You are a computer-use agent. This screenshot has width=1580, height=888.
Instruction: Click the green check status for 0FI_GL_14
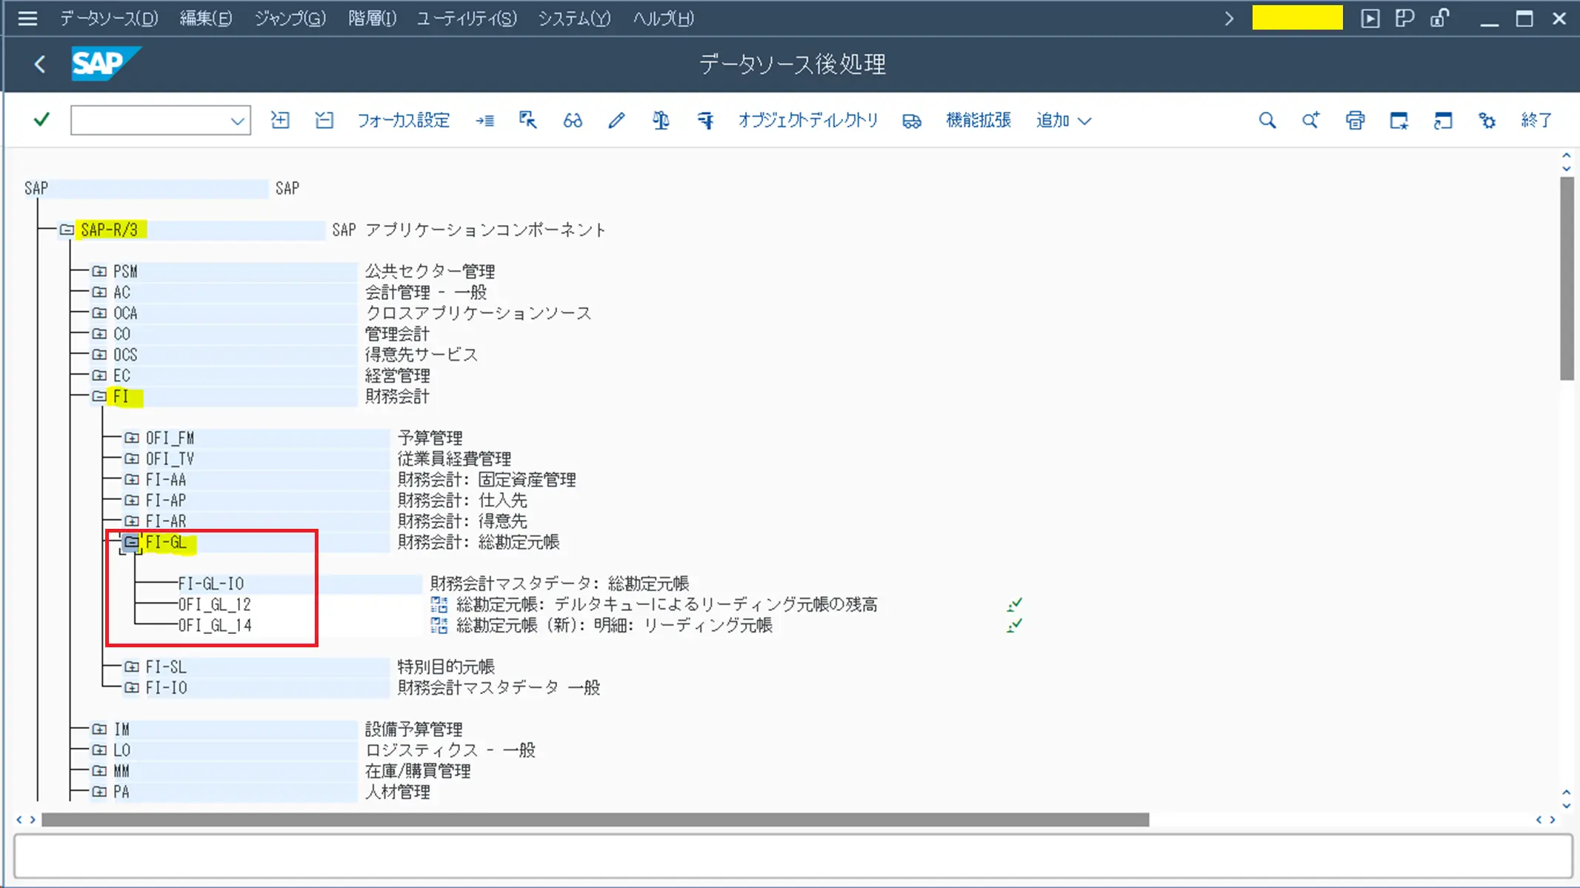tap(1014, 625)
